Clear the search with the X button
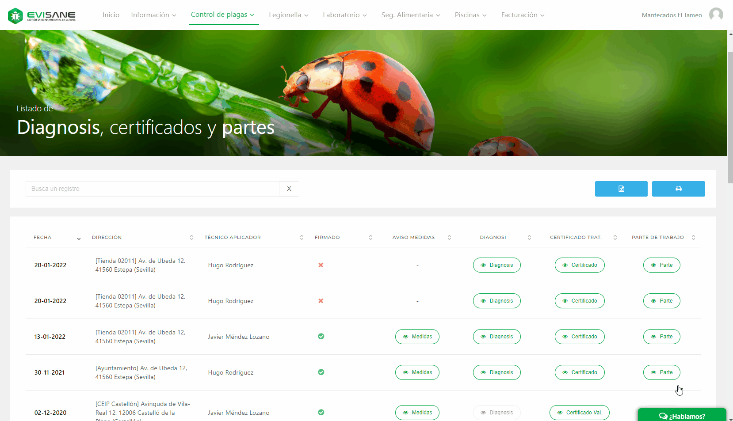733x421 pixels. 289,189
